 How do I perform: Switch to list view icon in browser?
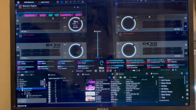point(114,77)
